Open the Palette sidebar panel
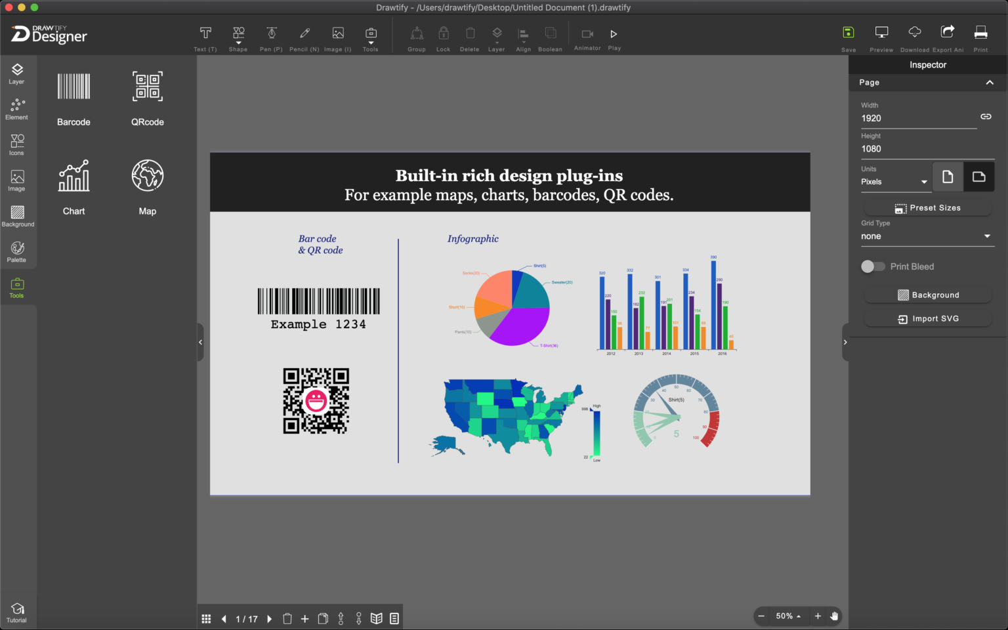Image resolution: width=1008 pixels, height=630 pixels. click(16, 251)
